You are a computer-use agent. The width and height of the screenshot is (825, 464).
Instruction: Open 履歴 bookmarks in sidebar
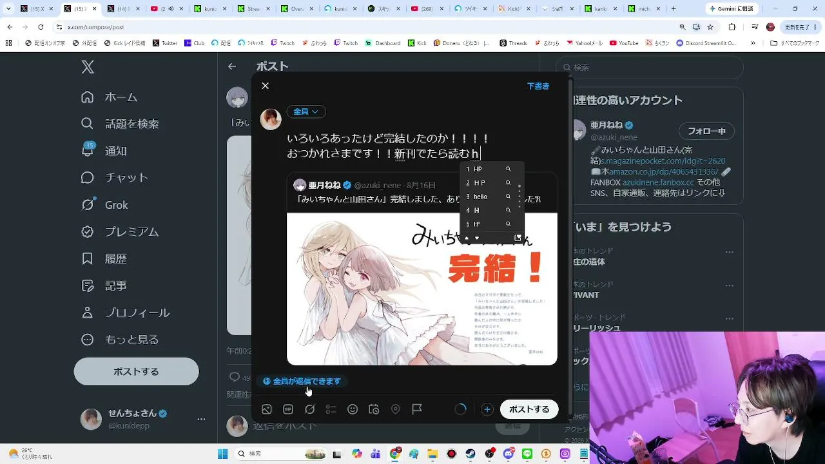104,259
